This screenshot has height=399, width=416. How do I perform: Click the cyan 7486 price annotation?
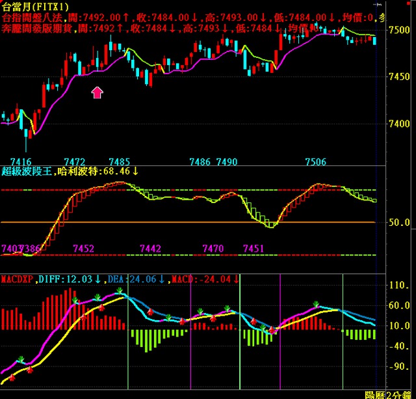(200, 162)
